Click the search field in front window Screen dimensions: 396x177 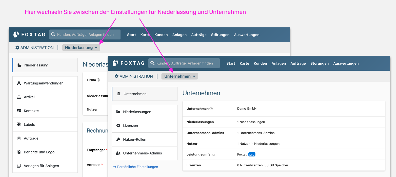(184, 63)
